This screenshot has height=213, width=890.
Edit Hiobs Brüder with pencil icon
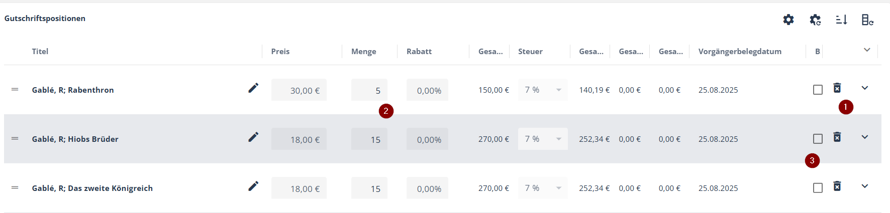(x=253, y=137)
